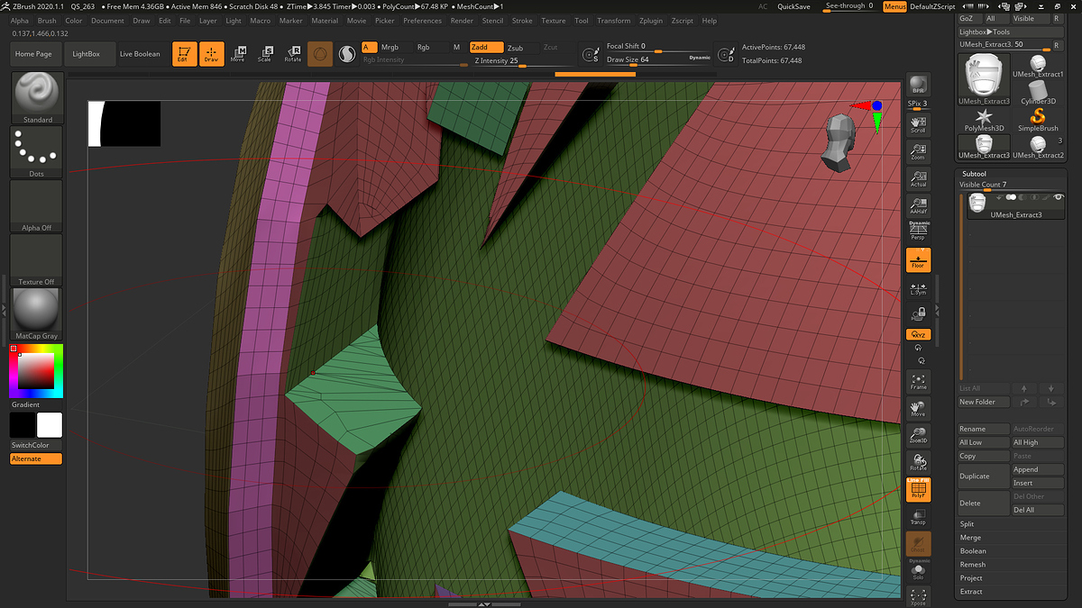Click the half-circle S icon in top shelf
The image size is (1082, 608).
(x=347, y=54)
